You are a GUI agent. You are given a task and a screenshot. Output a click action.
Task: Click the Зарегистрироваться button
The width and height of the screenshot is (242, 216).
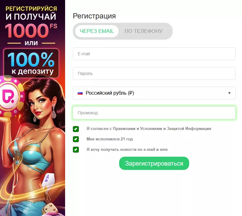(x=154, y=163)
